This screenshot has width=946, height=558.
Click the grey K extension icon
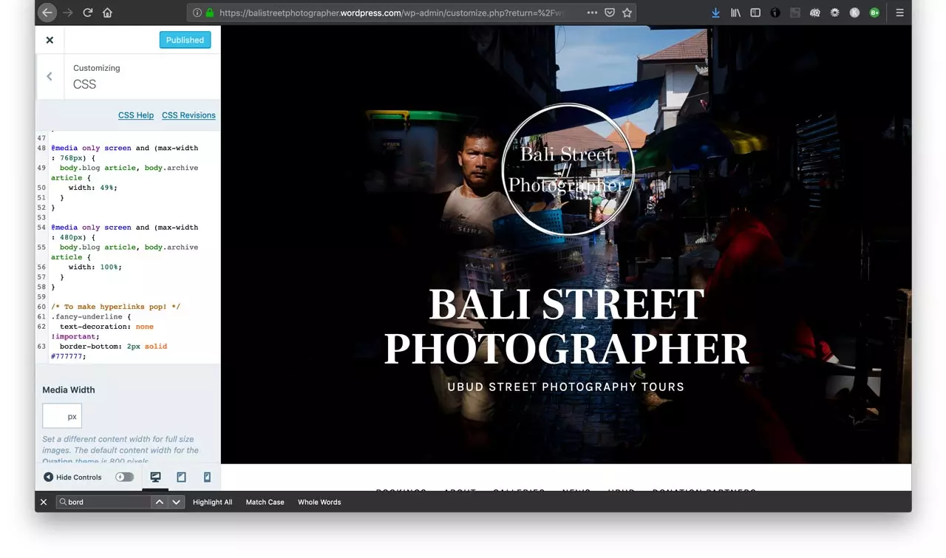854,13
